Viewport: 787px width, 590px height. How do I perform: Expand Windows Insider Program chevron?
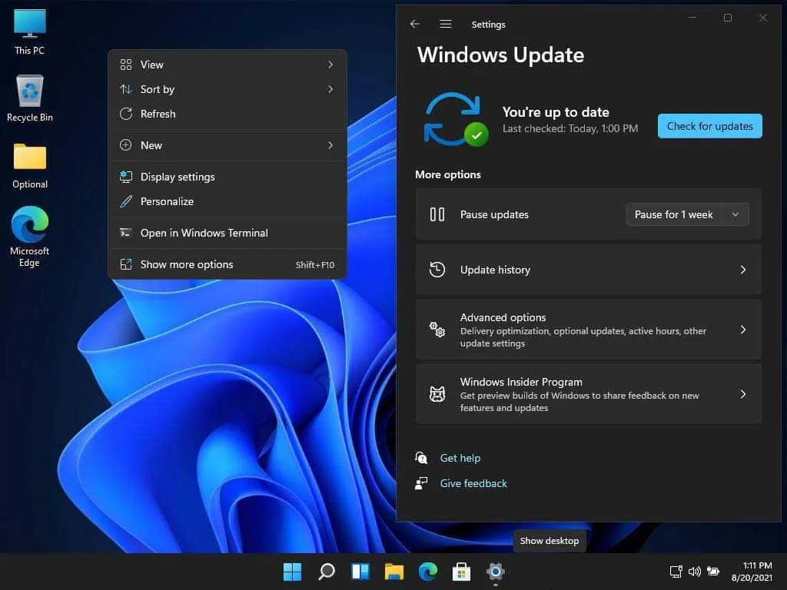pos(743,394)
